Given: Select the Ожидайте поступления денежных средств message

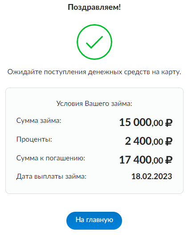Looking at the screenshot, I should tap(94, 72).
